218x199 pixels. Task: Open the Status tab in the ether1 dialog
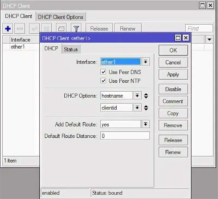(x=71, y=49)
